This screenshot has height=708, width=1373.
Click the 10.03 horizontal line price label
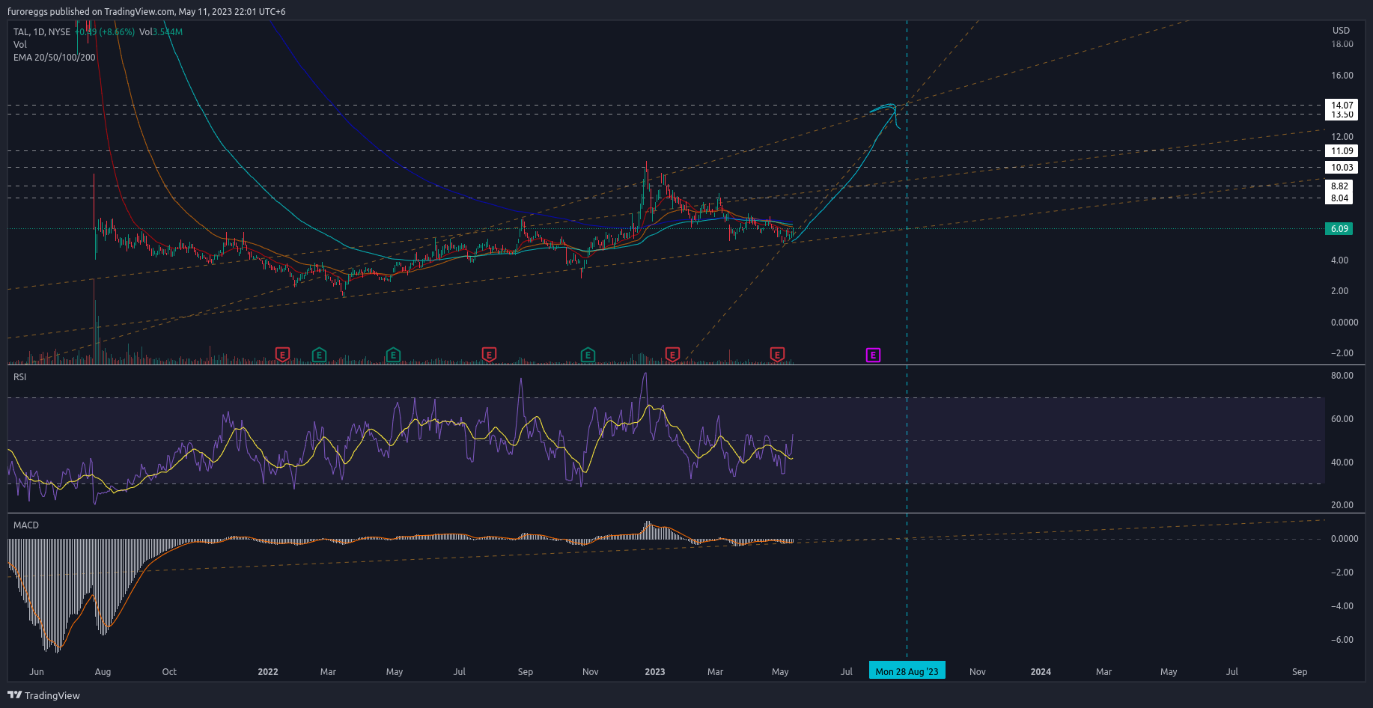[1342, 168]
